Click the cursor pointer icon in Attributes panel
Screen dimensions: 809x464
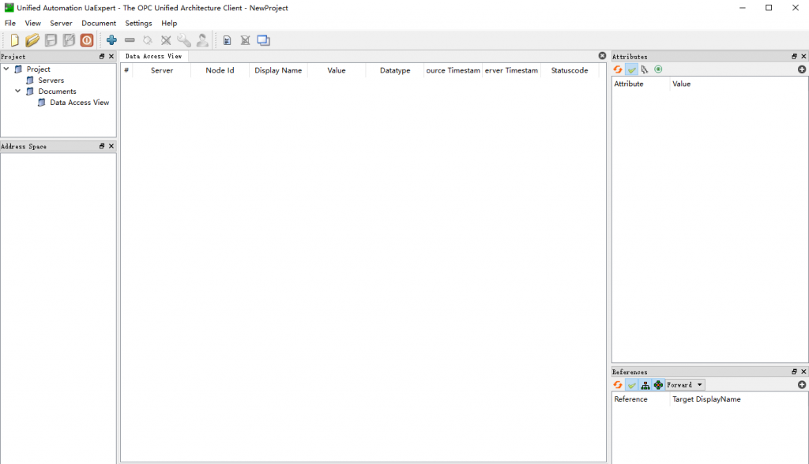[x=645, y=69]
